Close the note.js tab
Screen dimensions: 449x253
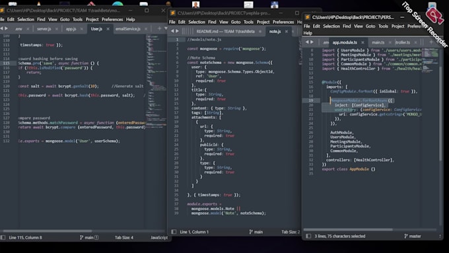tap(287, 32)
